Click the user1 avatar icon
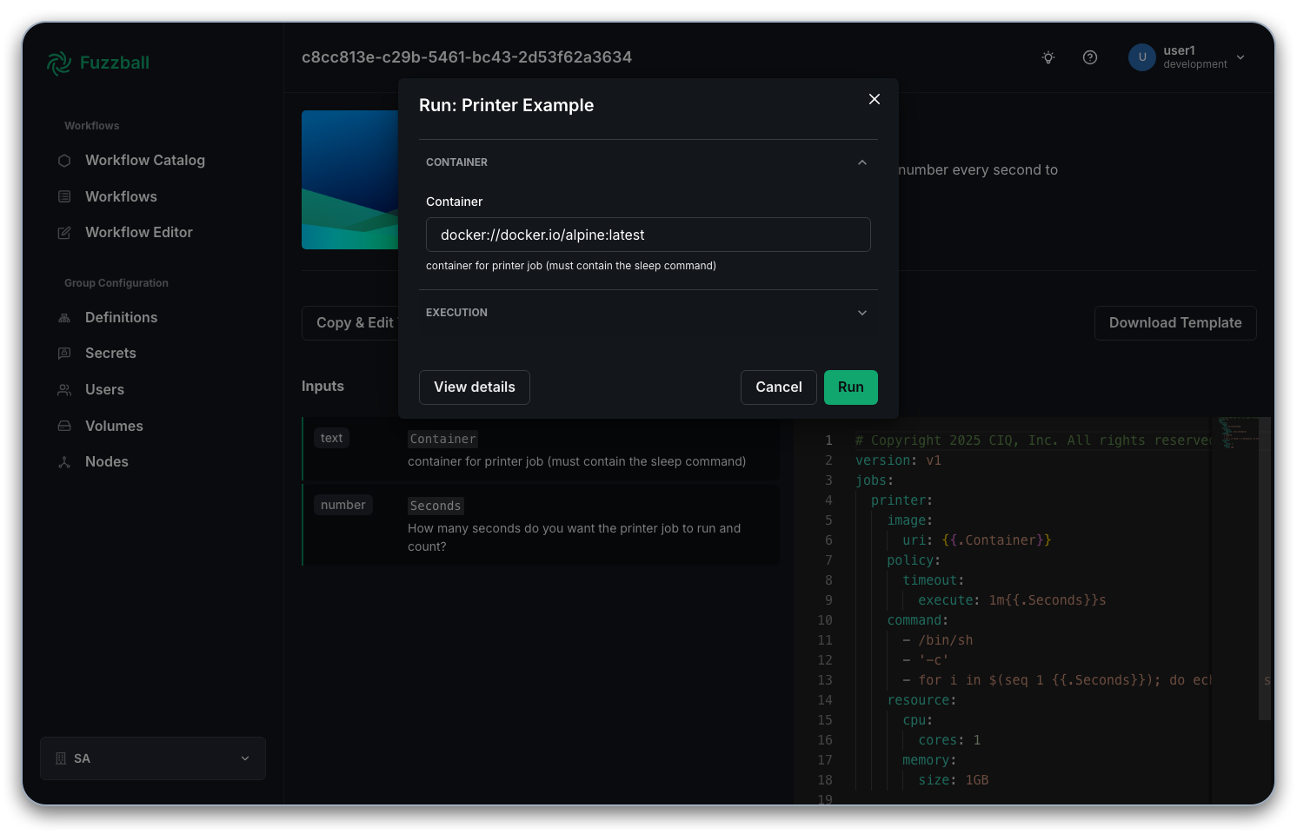Viewport: 1297px width, 834px height. 1141,57
